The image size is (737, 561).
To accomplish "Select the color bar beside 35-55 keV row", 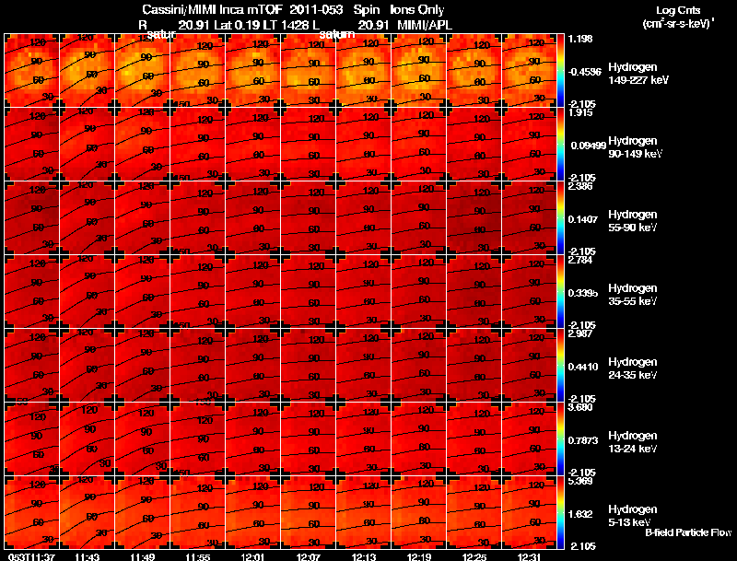I will tap(560, 292).
